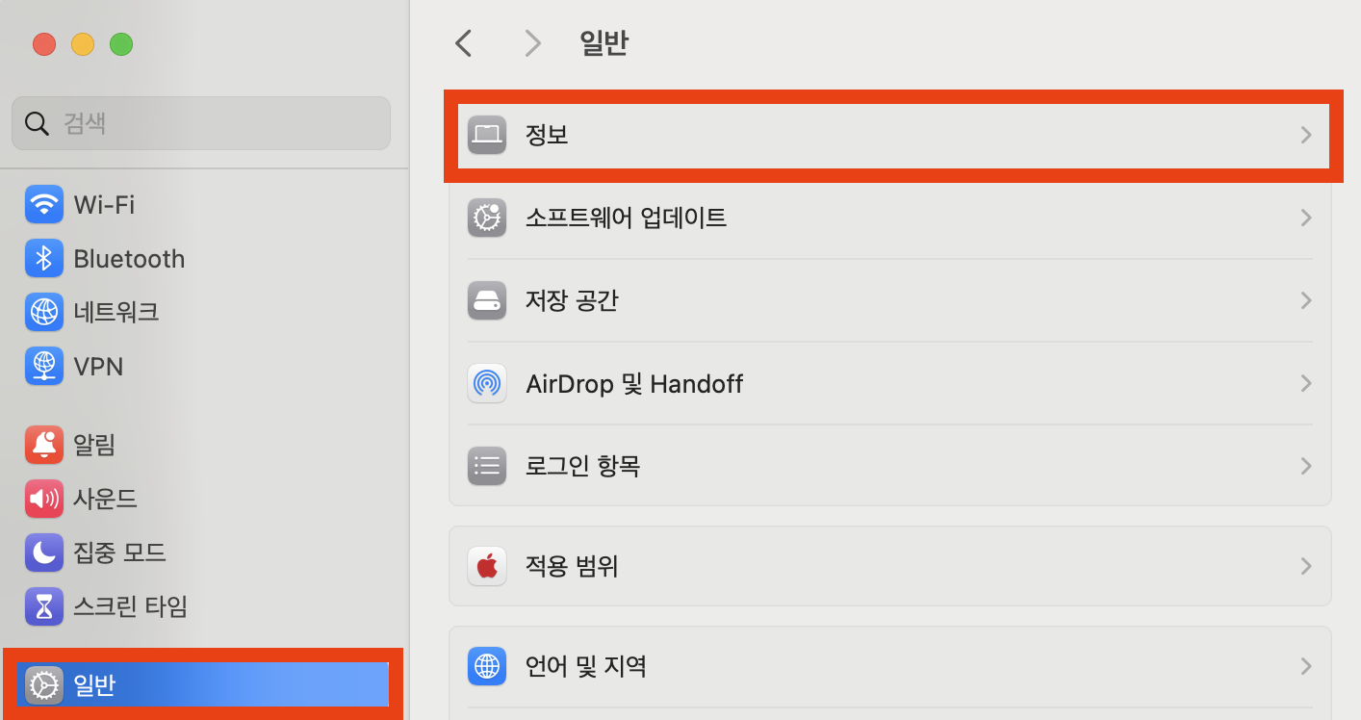The width and height of the screenshot is (1361, 720).
Task: Click the 저장 공간 drive icon
Action: pos(487,300)
